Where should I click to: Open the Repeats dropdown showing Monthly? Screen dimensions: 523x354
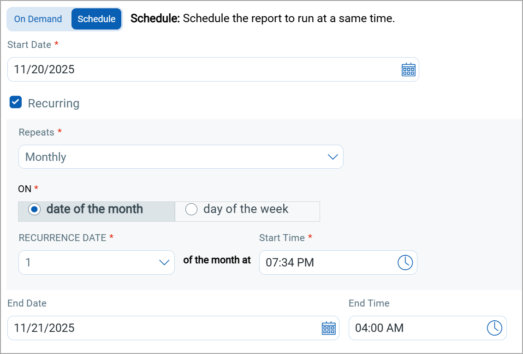pos(175,157)
